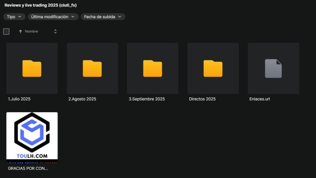
Task: Click the Enlaces.url file name
Action: 259,99
